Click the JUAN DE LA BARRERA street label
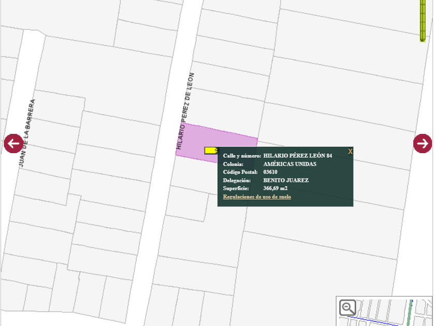 tap(27, 133)
